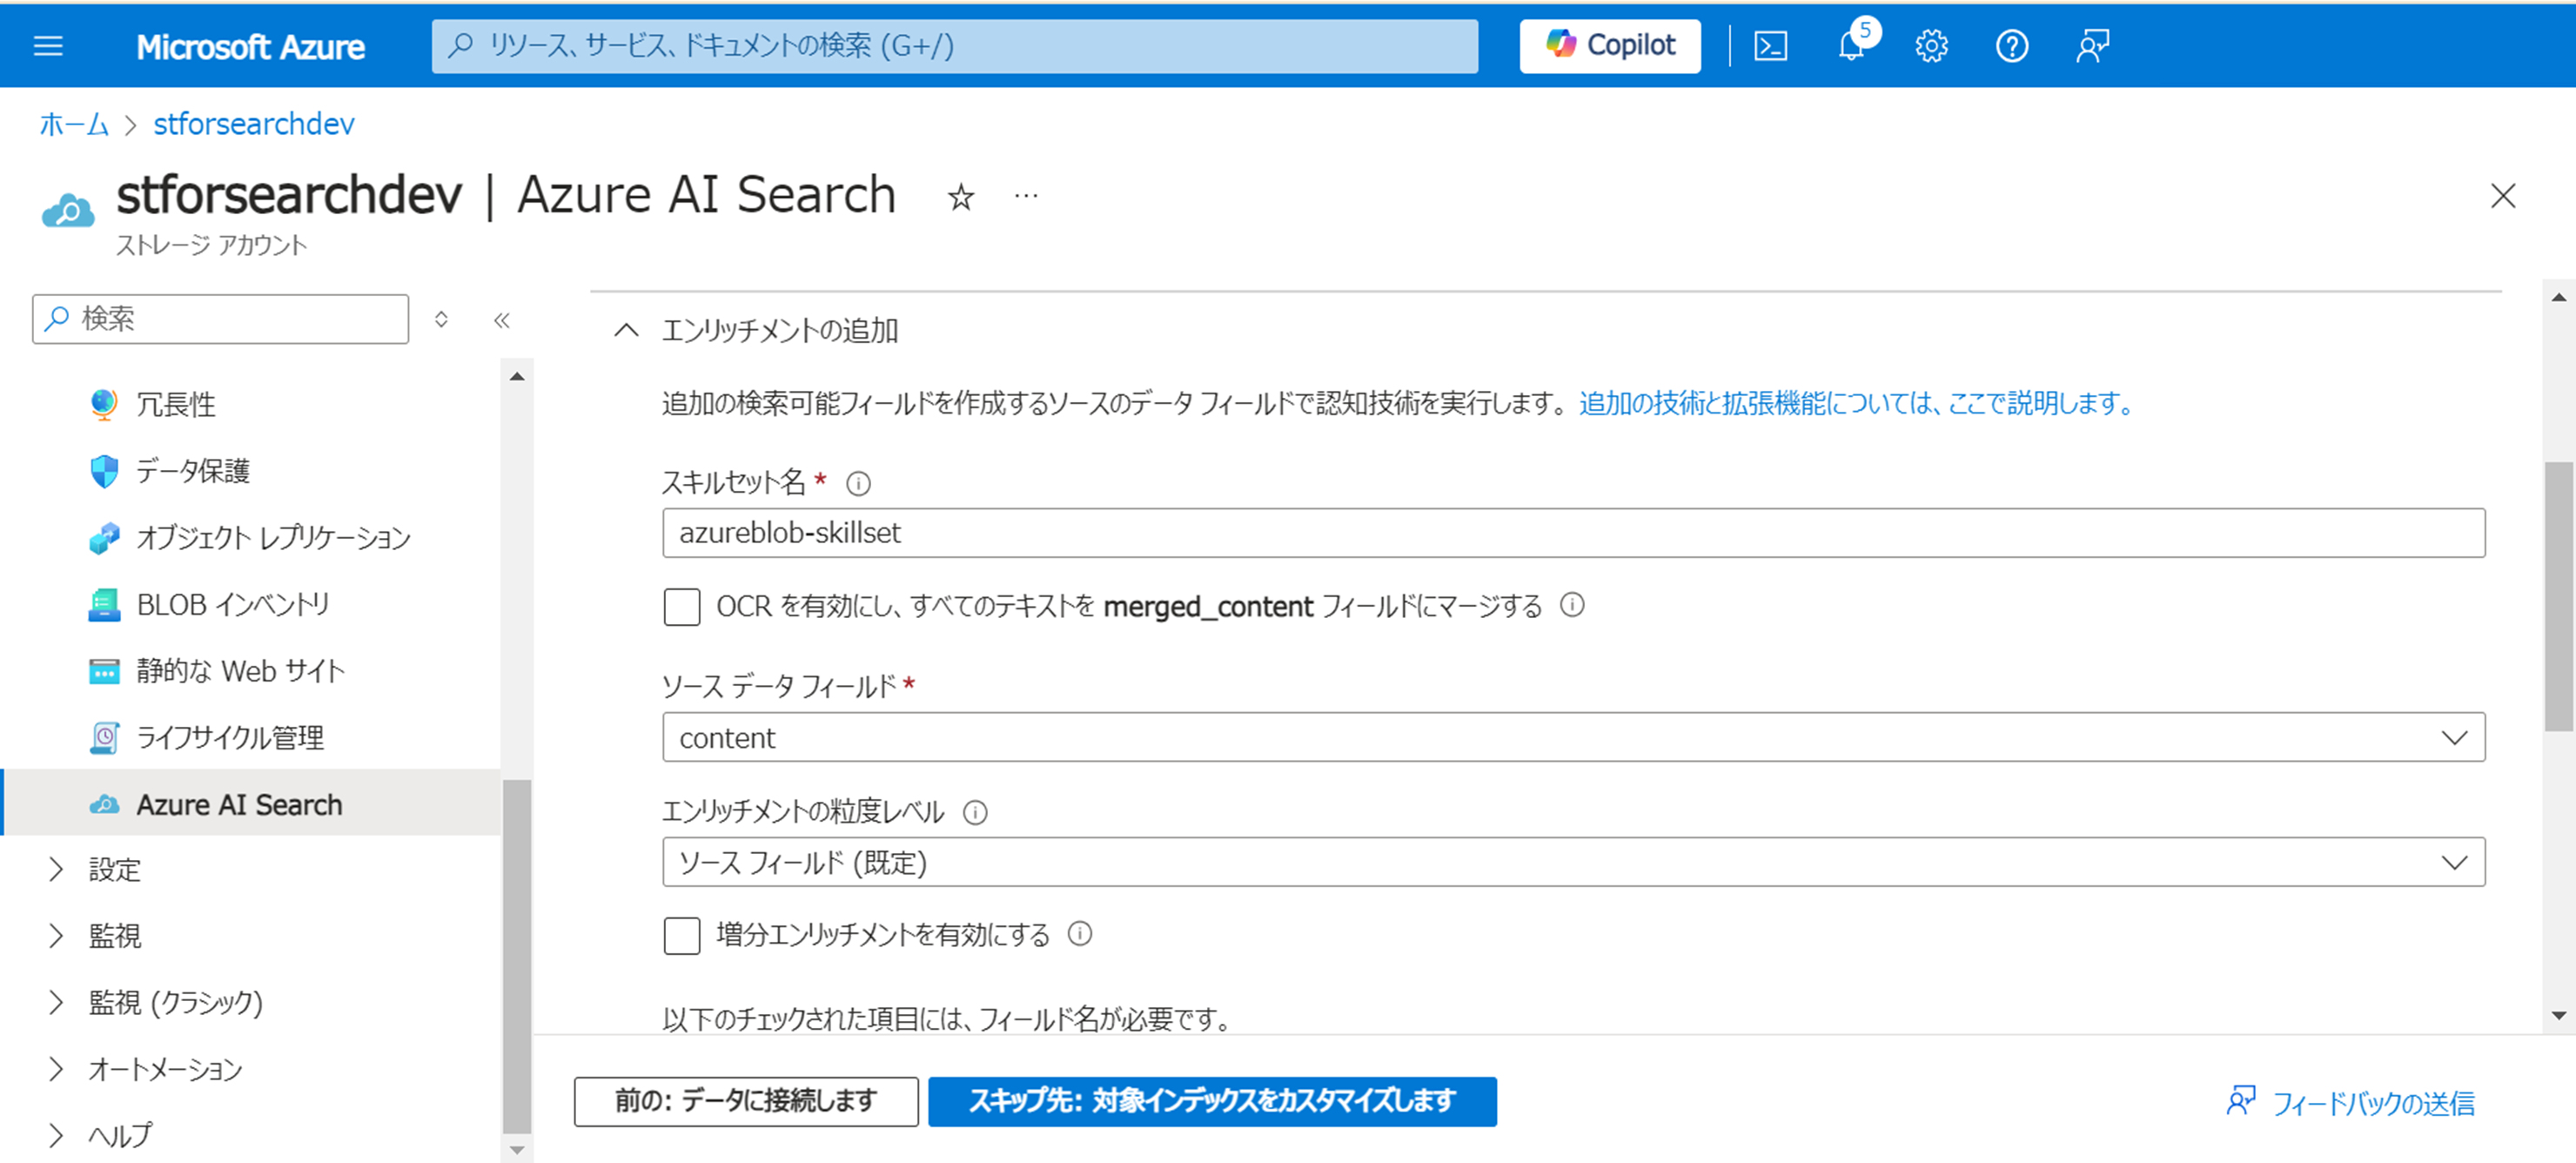This screenshot has width=2576, height=1163.
Task: Click the sidebar Azure AI Search cloud icon
Action: click(104, 804)
